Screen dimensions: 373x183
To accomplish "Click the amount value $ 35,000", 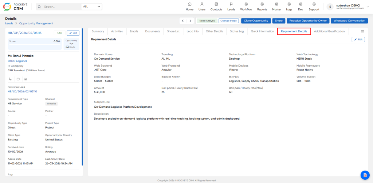I will (x=99, y=92).
